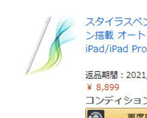Click the buy-again cart icon
147x118 pixels.
point(96,114)
